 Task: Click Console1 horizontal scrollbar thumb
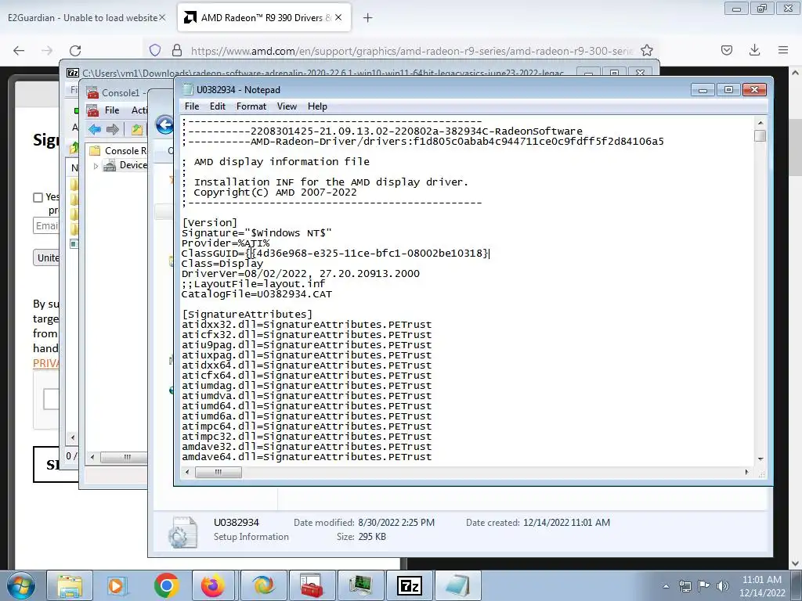click(x=125, y=457)
